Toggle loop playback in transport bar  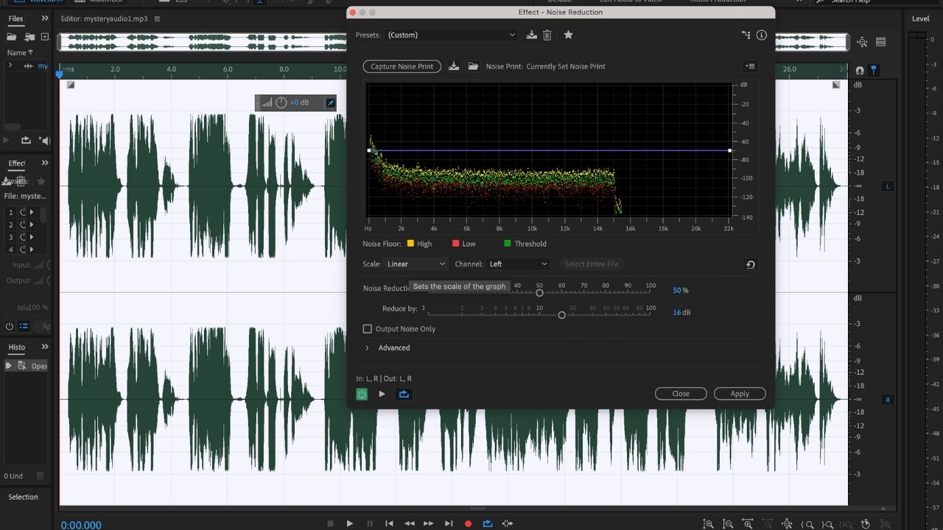pos(487,523)
